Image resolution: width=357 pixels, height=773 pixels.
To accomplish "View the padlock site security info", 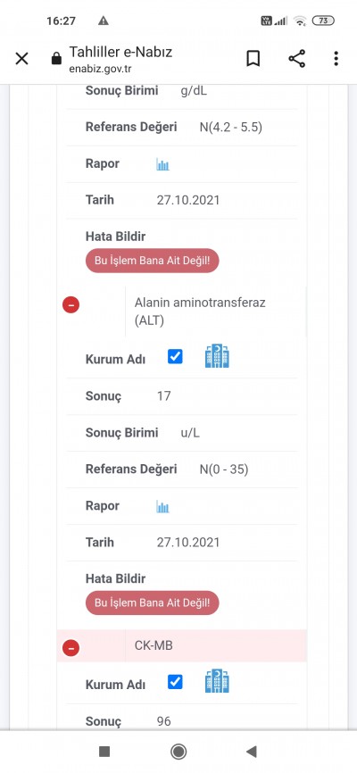I will pos(57,59).
